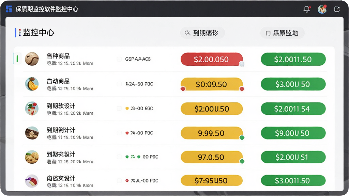The height and width of the screenshot is (196, 349).
Task: Select the 自动商品 product name
Action: [x=58, y=81]
